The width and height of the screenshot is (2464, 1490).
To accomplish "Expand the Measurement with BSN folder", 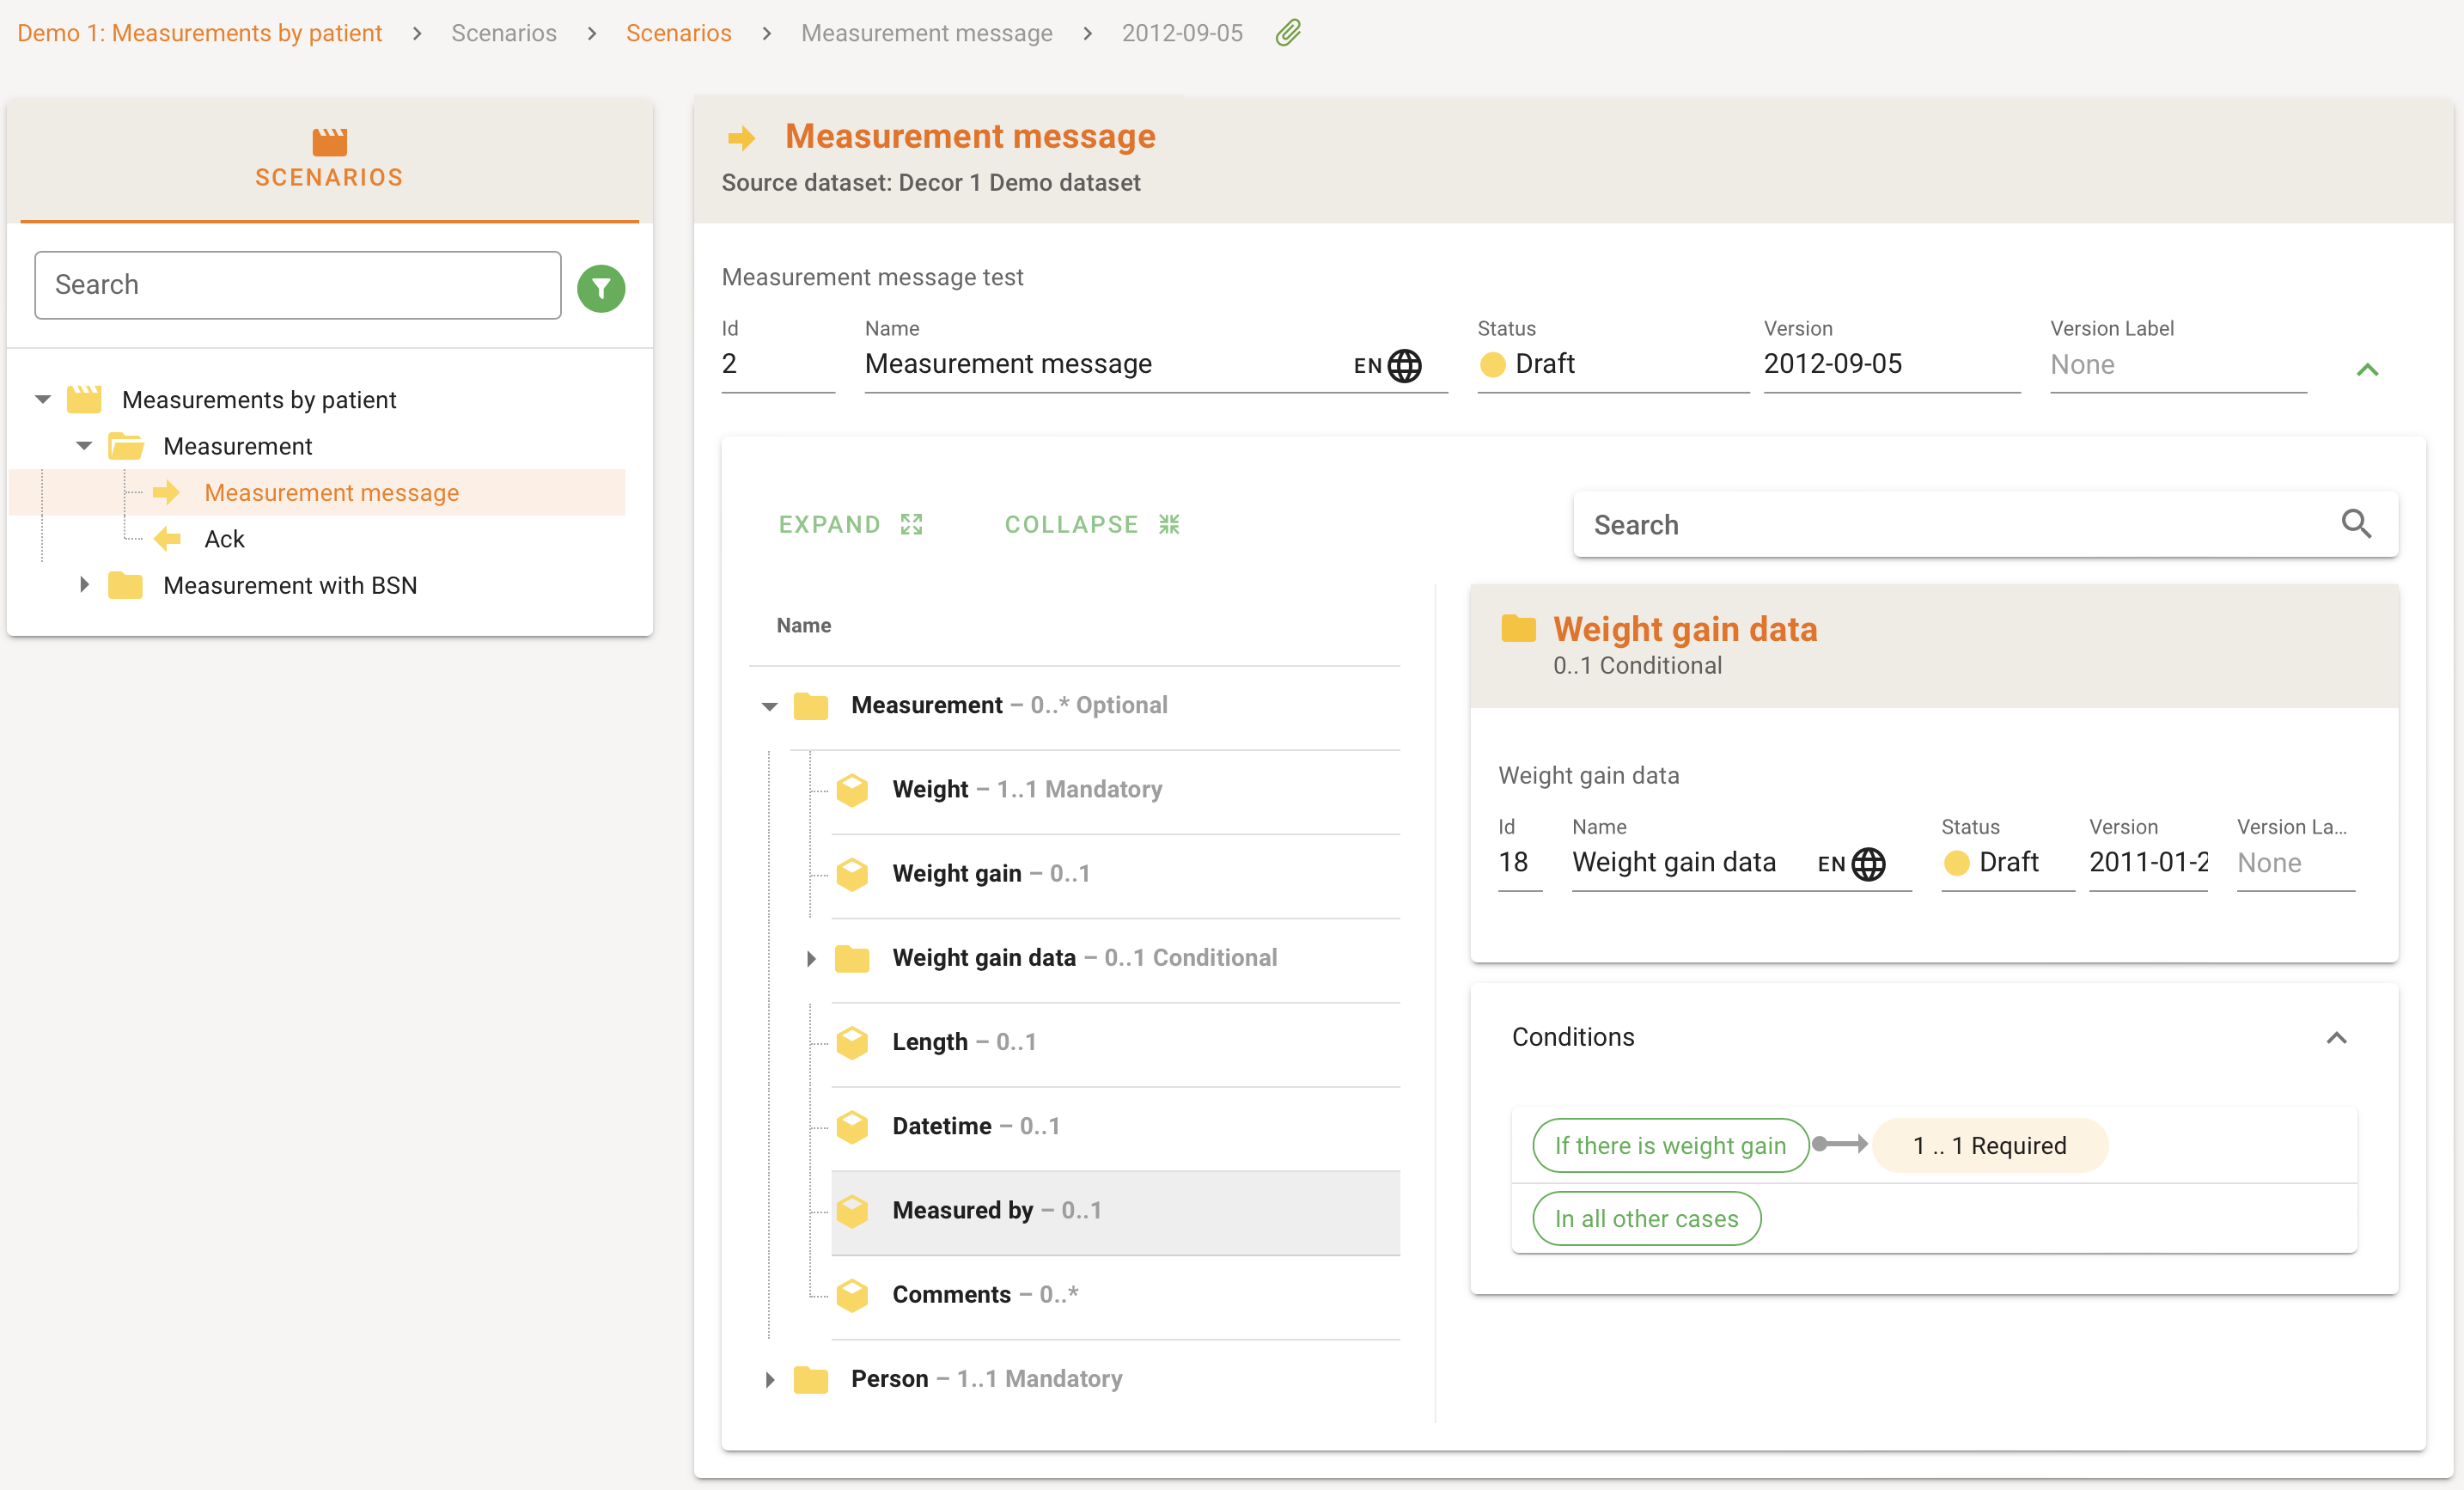I will (x=85, y=585).
